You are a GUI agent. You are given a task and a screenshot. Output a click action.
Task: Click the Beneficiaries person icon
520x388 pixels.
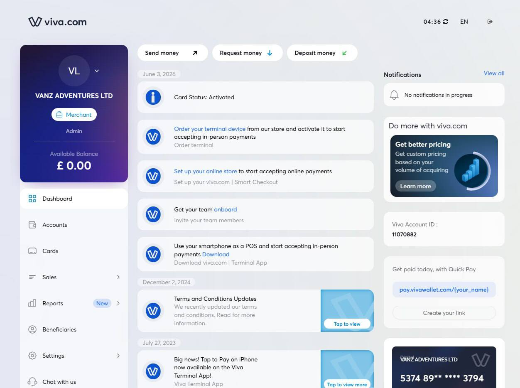[32, 329]
